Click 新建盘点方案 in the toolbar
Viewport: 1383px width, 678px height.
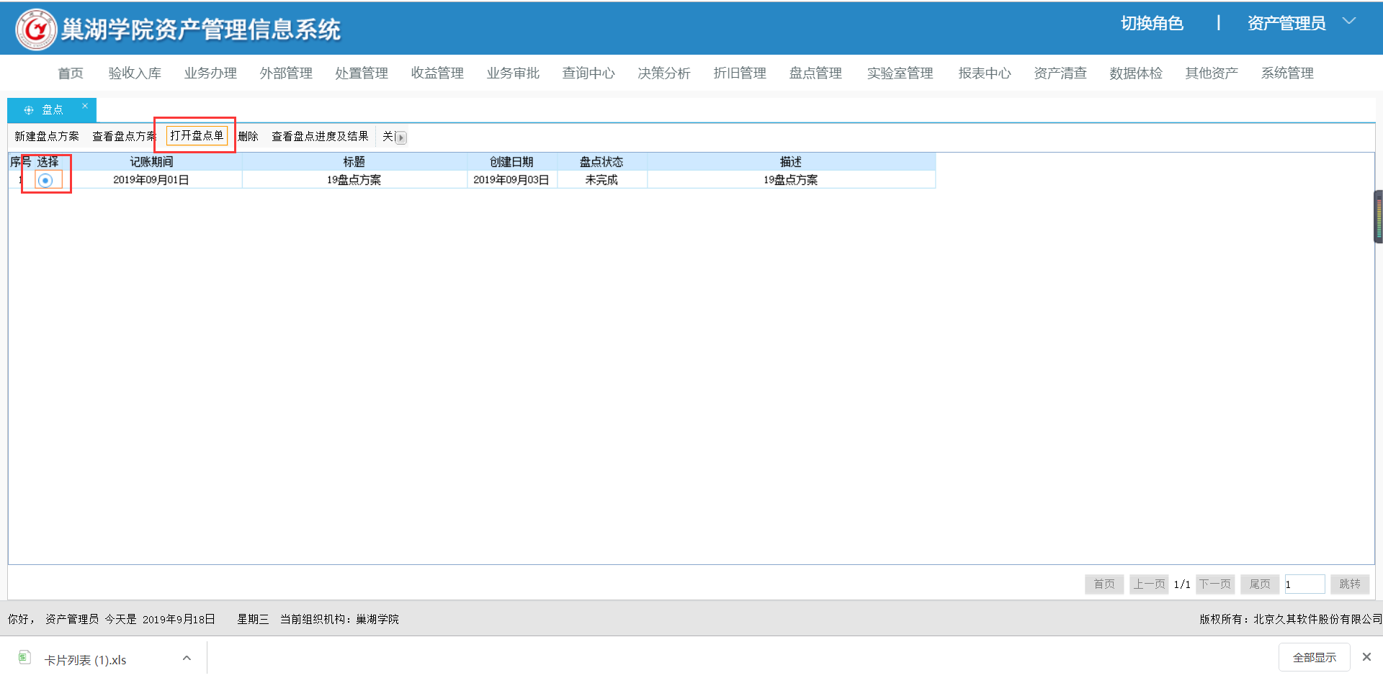47,136
